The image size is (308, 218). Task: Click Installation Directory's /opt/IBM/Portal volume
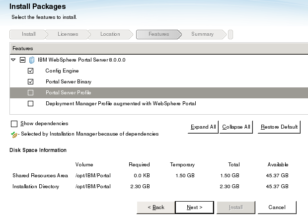[93, 186]
